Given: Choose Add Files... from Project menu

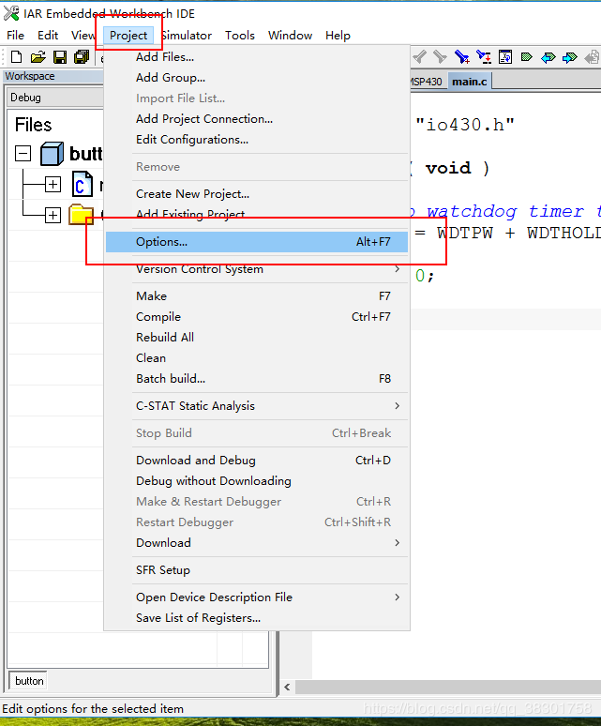Looking at the screenshot, I should click(x=257, y=57).
